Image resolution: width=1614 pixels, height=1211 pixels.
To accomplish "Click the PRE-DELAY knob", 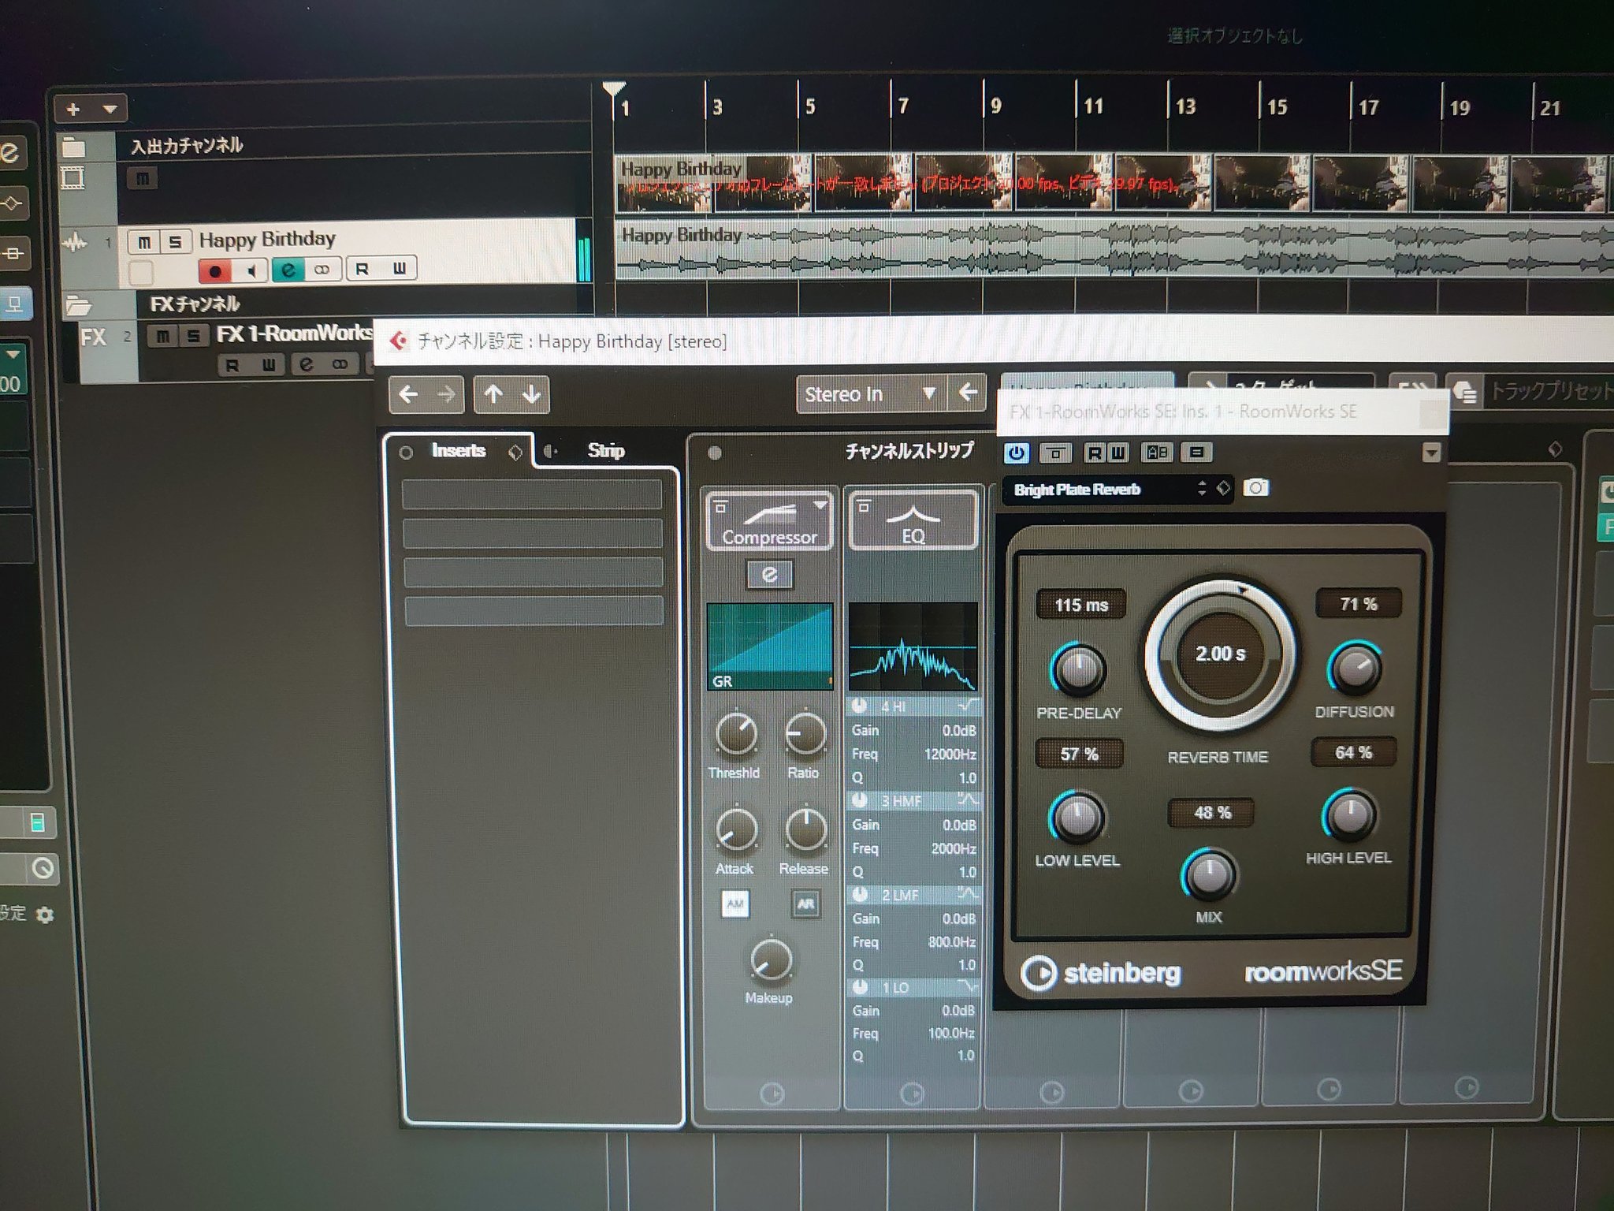I will pos(1078,670).
